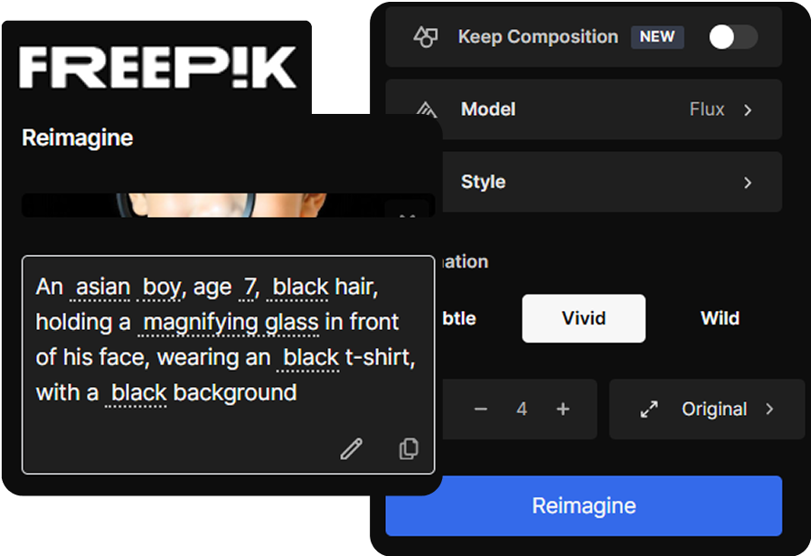Click the reference image thumbnail
Screen dimensions: 811x556
(x=228, y=205)
